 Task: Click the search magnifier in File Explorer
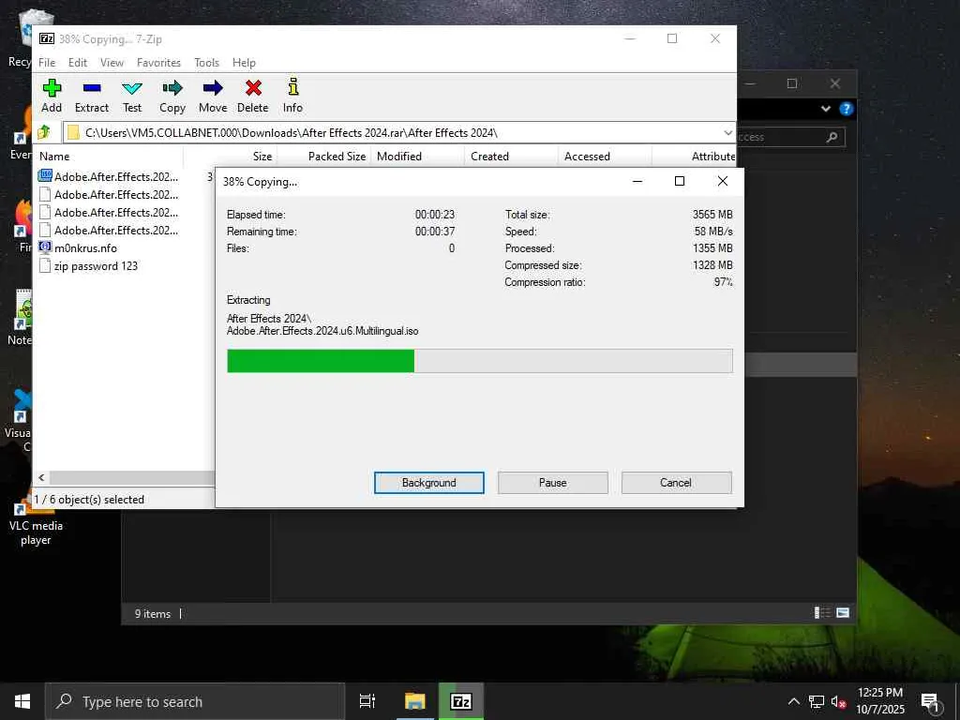(x=832, y=137)
